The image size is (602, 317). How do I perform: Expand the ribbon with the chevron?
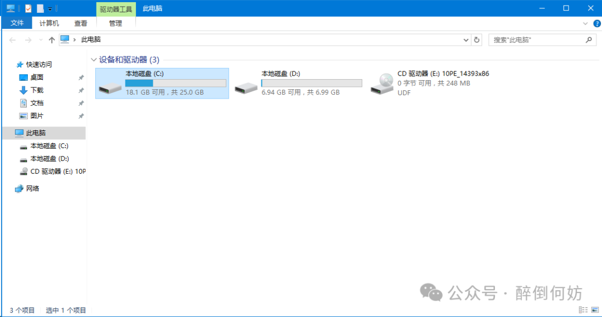tap(585, 23)
